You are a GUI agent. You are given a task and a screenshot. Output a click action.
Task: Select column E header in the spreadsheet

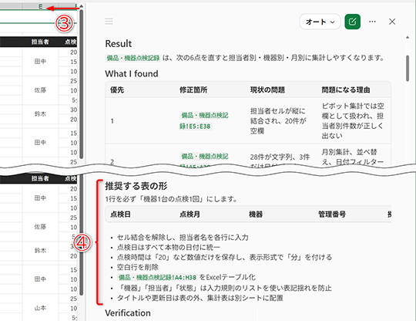click(40, 6)
